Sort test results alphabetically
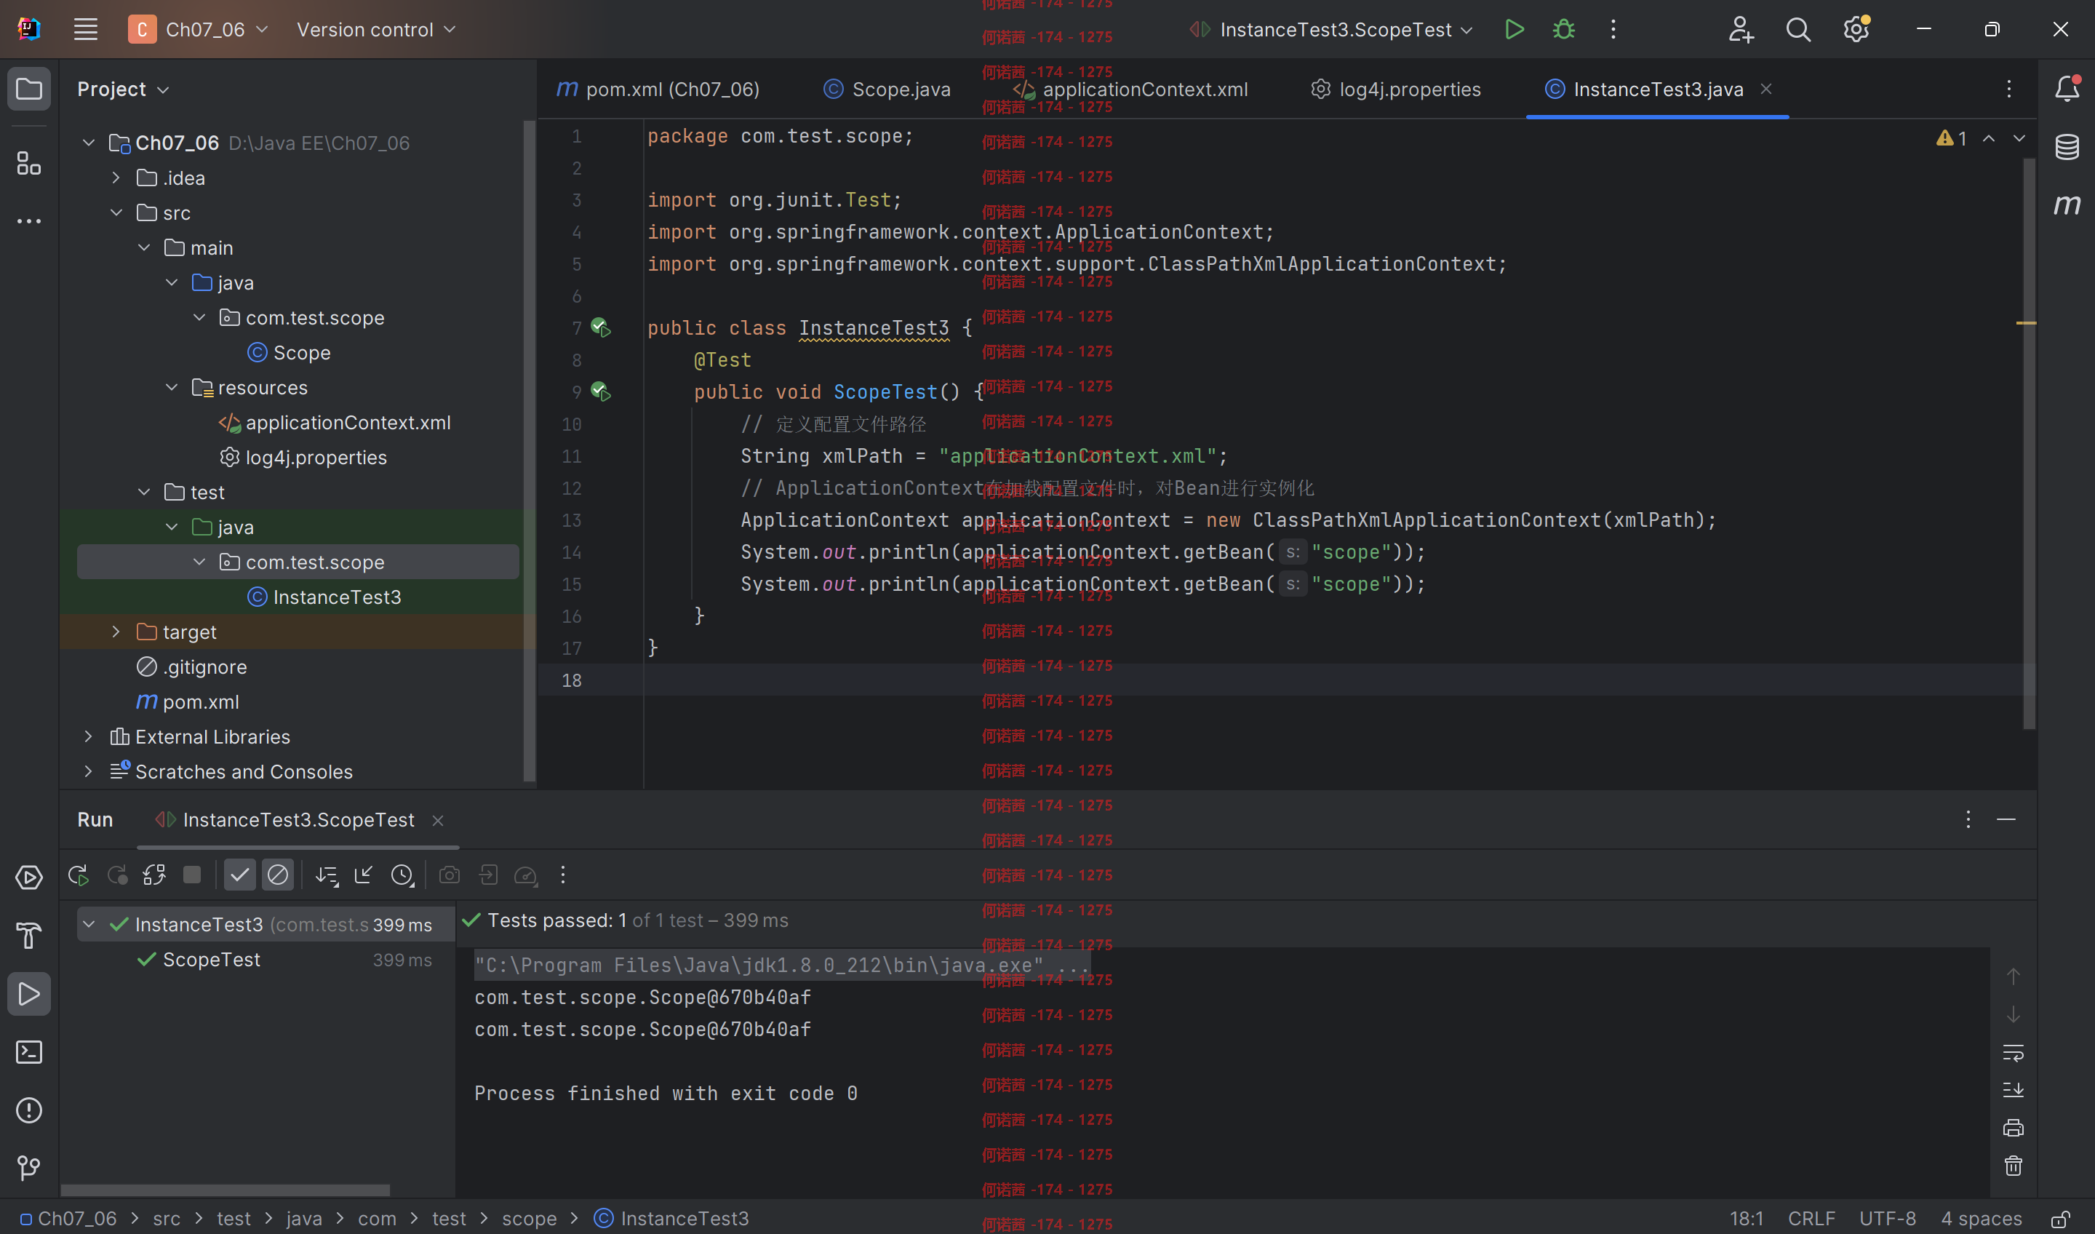This screenshot has height=1234, width=2095. (327, 875)
